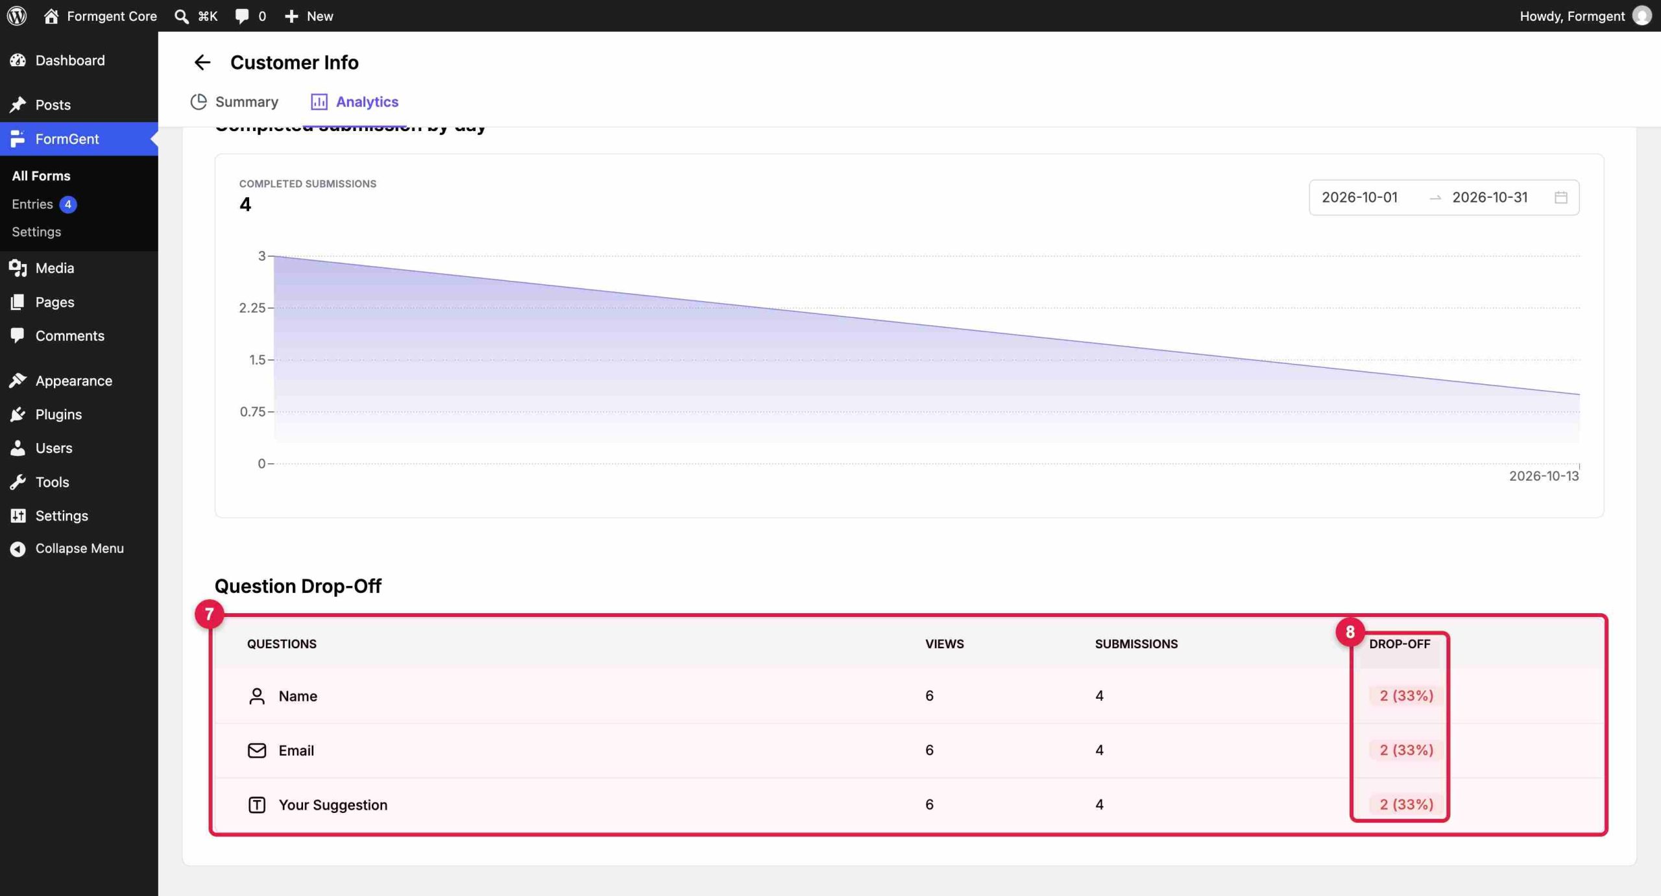
Task: Open Entries submenu with badge 4
Action: click(x=44, y=204)
